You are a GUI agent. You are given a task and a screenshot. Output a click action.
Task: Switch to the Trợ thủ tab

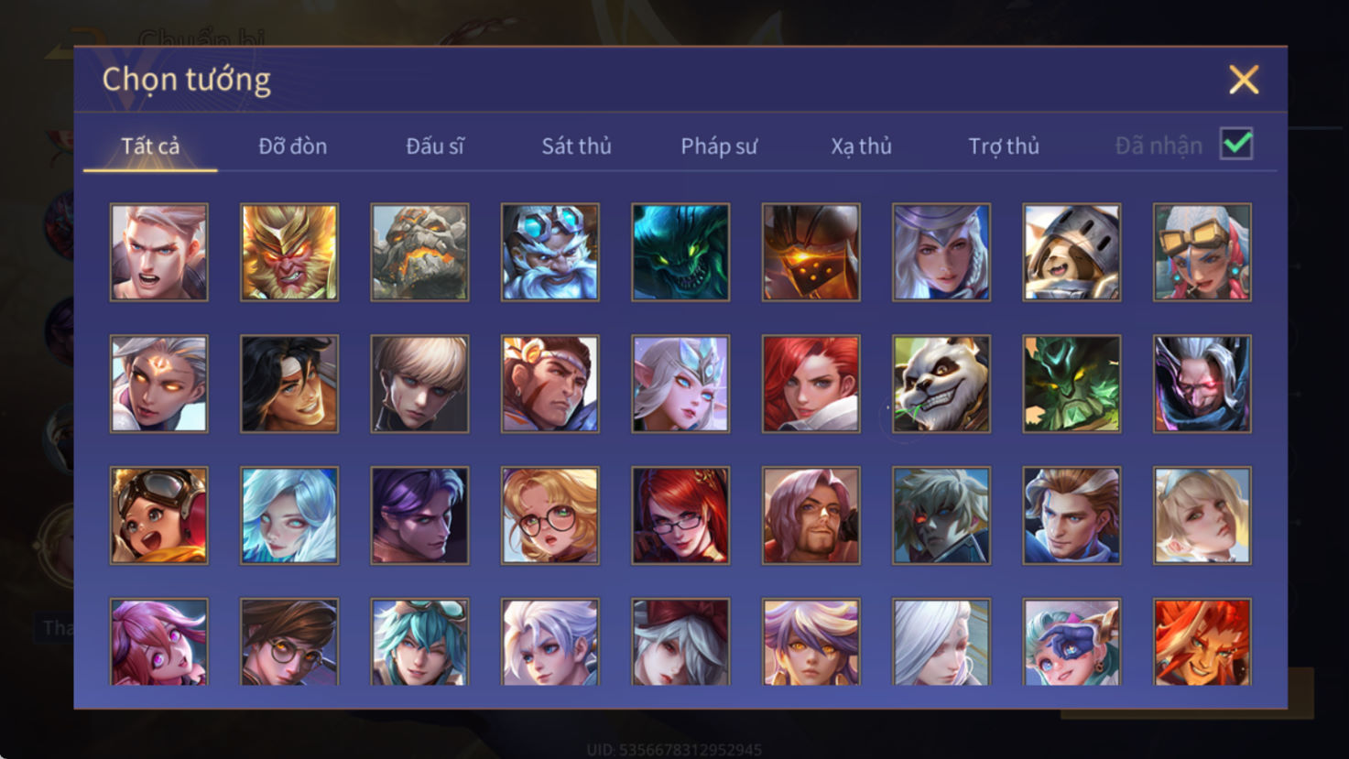pyautogui.click(x=1004, y=146)
